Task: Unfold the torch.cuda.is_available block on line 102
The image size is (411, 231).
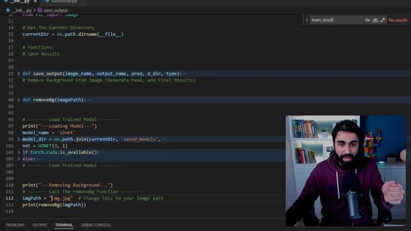Action: point(19,152)
